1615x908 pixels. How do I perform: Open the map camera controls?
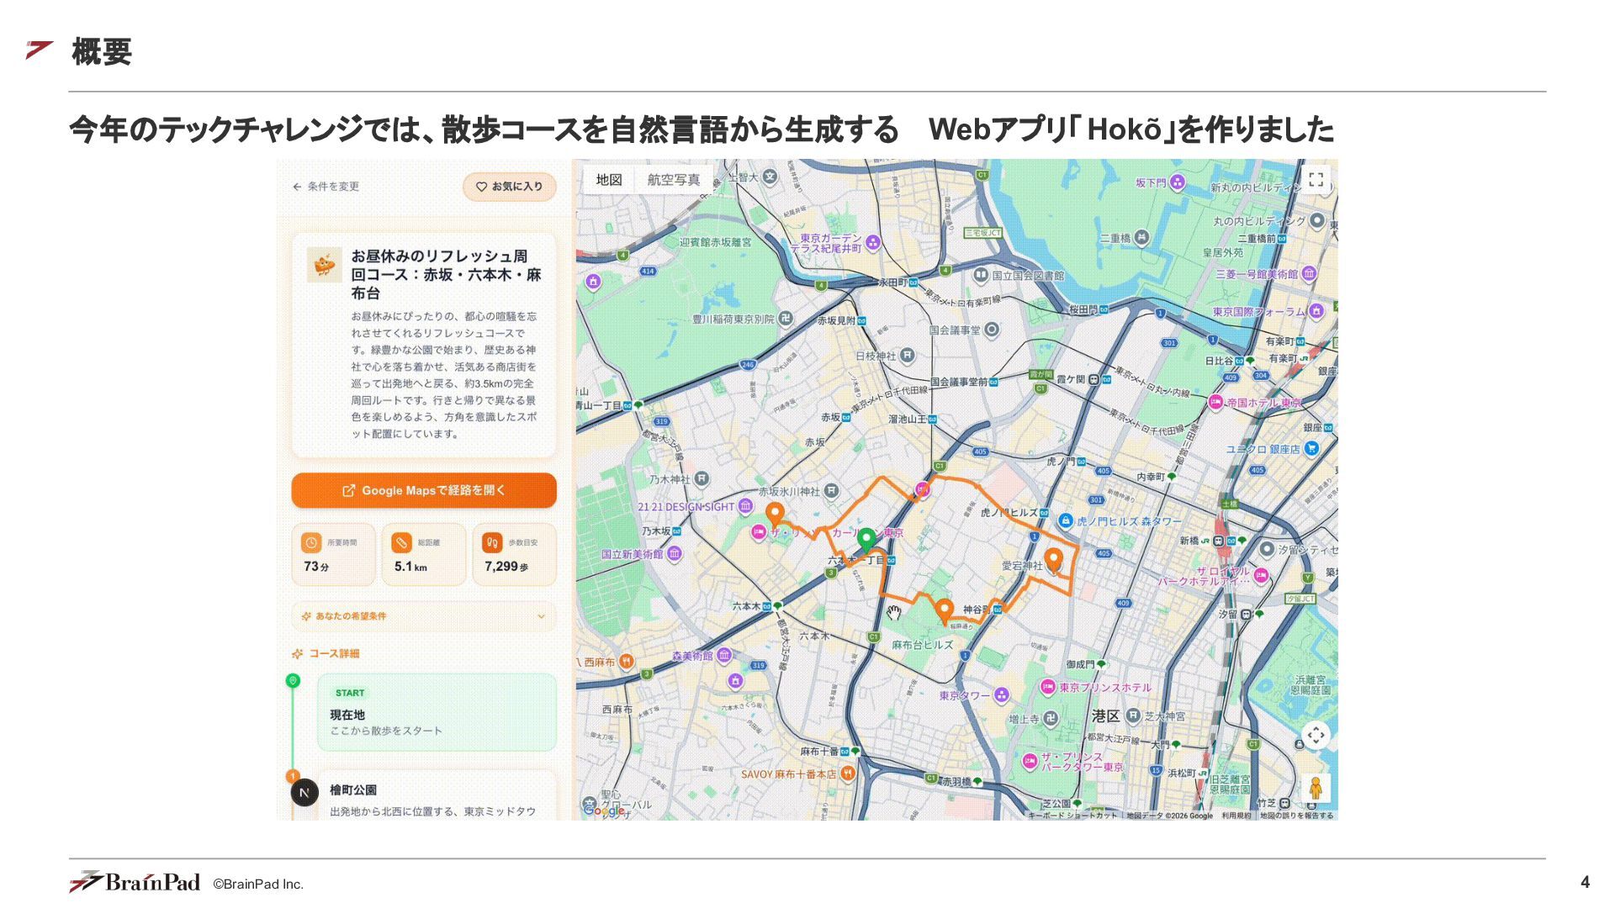1316,736
